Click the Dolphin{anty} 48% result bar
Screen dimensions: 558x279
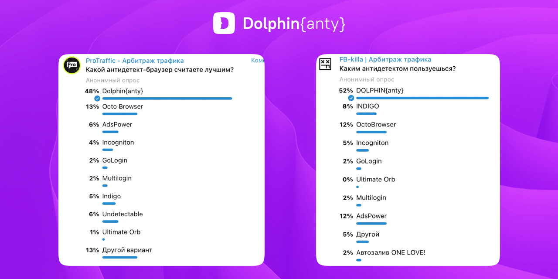(x=167, y=99)
